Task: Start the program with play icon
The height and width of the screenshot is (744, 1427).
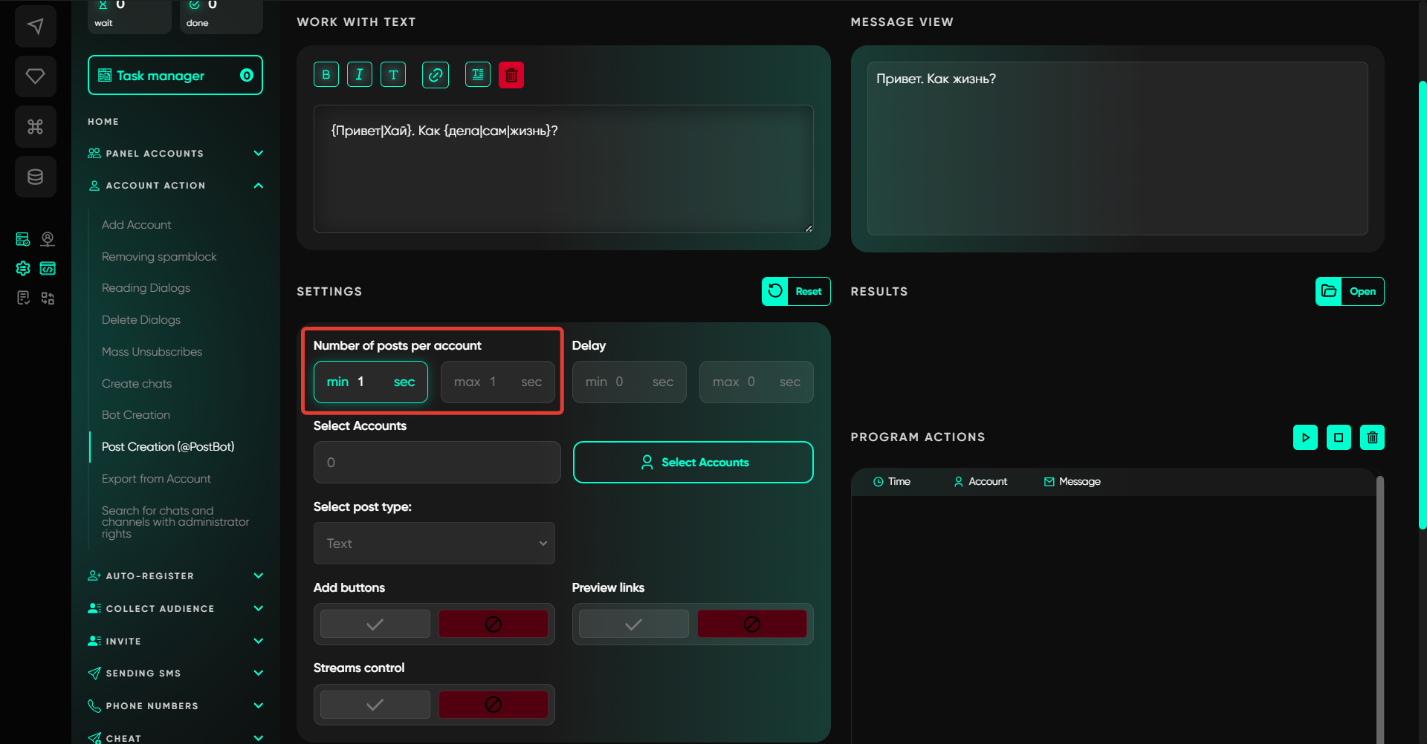Action: pos(1305,437)
